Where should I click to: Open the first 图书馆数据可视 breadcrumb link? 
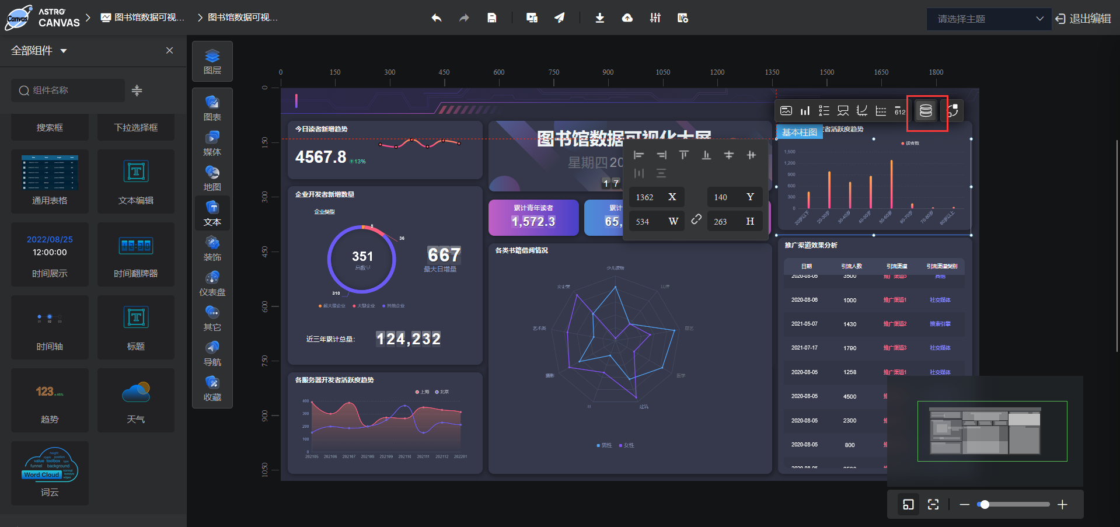(x=143, y=18)
